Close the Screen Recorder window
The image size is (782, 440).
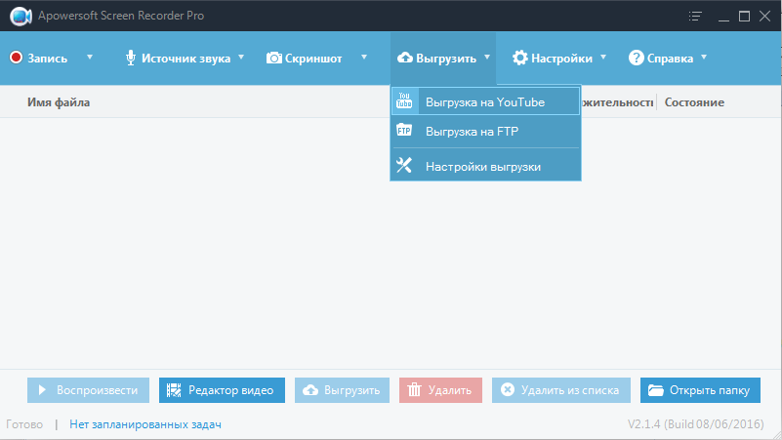pos(764,16)
